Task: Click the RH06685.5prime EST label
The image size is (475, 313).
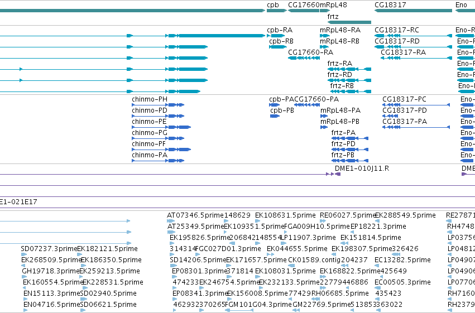Action: click(340, 293)
